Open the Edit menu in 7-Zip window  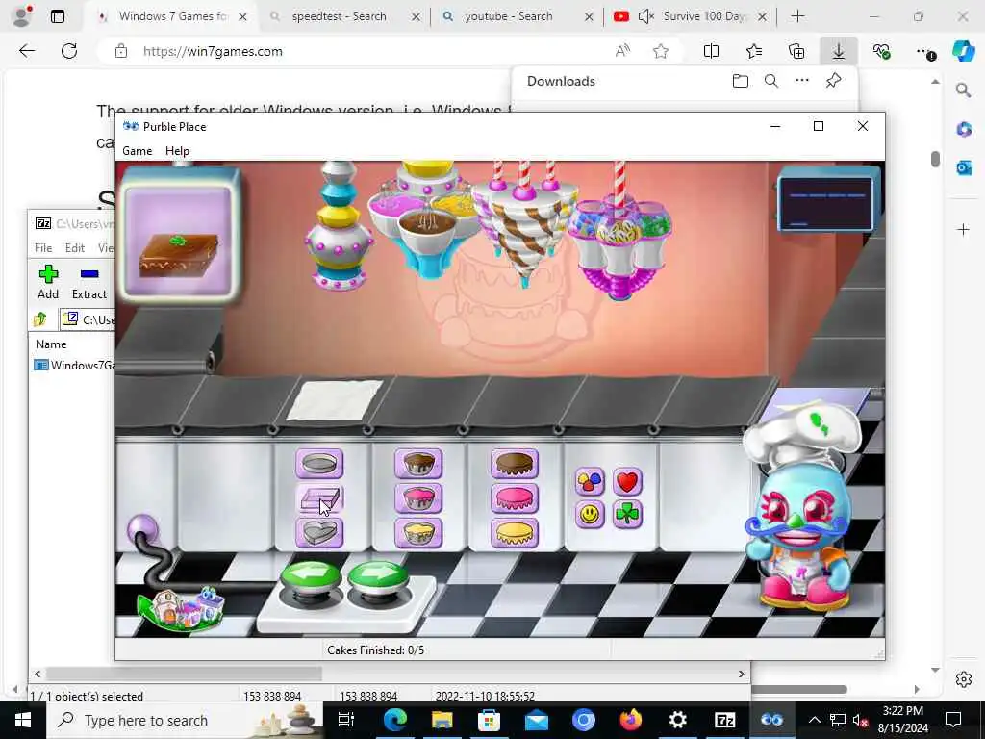click(x=75, y=247)
